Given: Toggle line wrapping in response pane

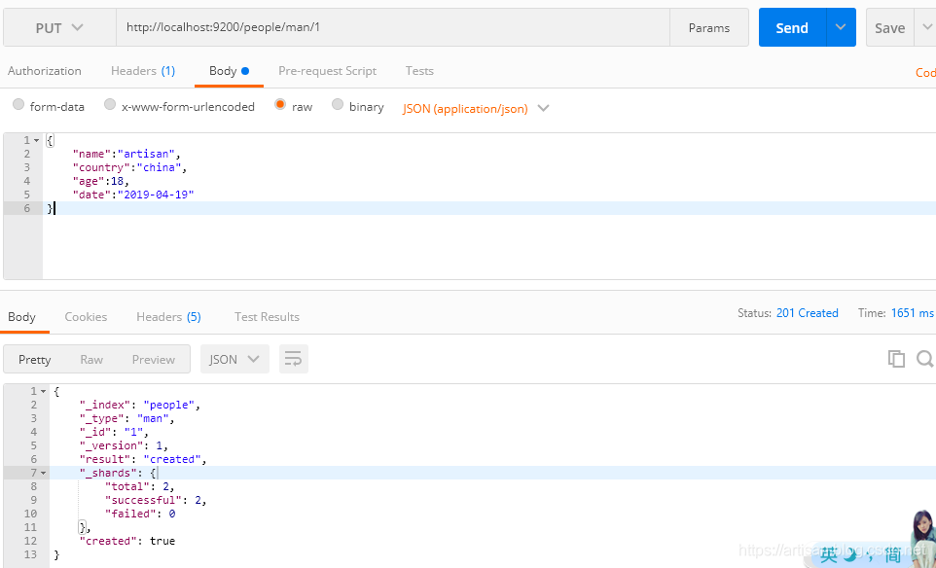Looking at the screenshot, I should [x=294, y=358].
